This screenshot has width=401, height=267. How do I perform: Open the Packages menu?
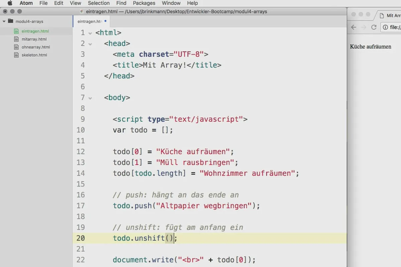pyautogui.click(x=144, y=3)
